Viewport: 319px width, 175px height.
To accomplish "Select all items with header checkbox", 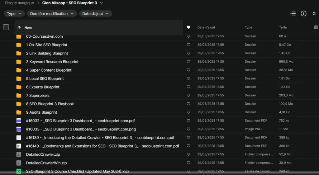I will 6,27.
